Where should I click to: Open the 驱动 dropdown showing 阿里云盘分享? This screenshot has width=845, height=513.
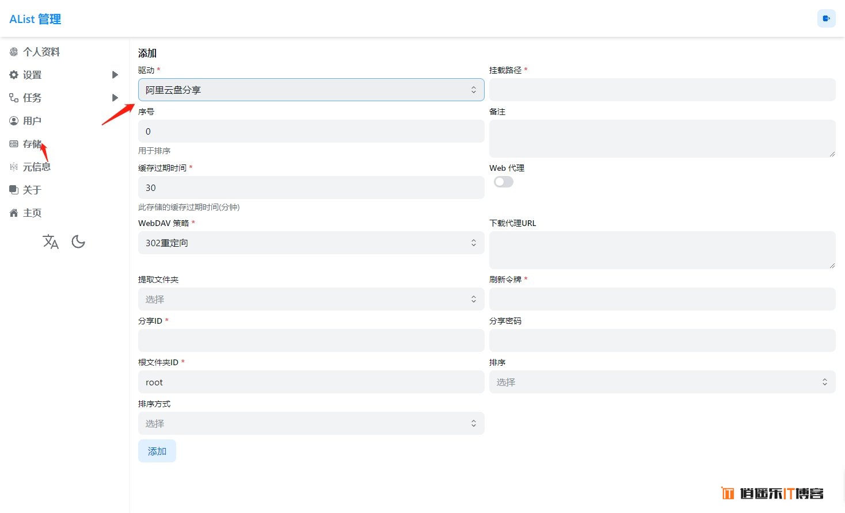click(311, 90)
